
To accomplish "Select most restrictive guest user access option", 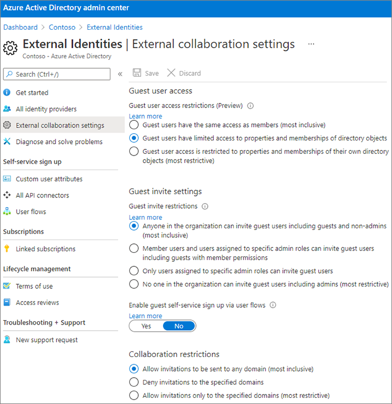I will (x=134, y=151).
